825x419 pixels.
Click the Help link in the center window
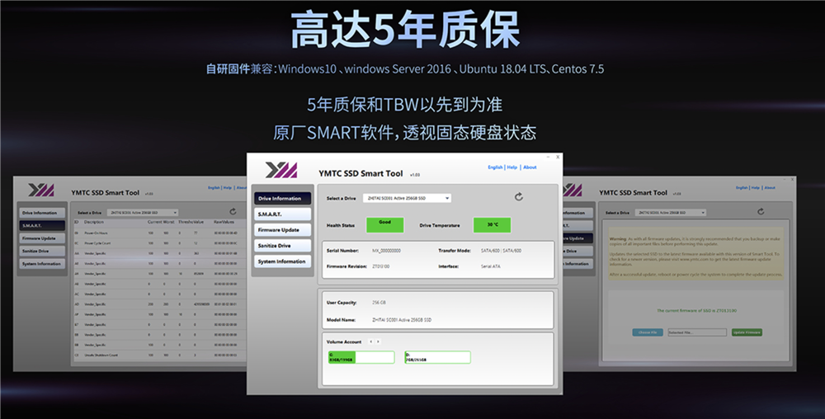pyautogui.click(x=512, y=167)
